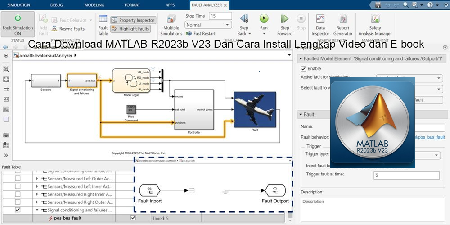Expand the Sensors/Measured Left Outer row
Screen dimensions: 450x225
37,179
